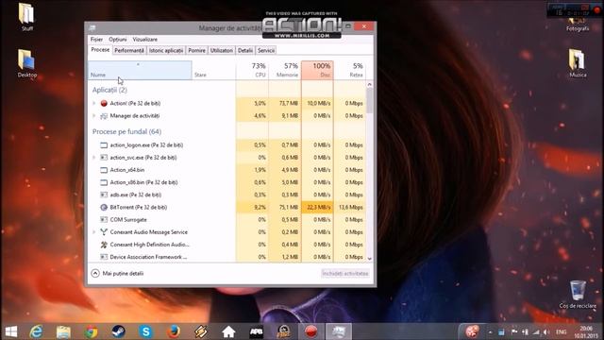Collapse view with Mai puține detalii

(117, 273)
